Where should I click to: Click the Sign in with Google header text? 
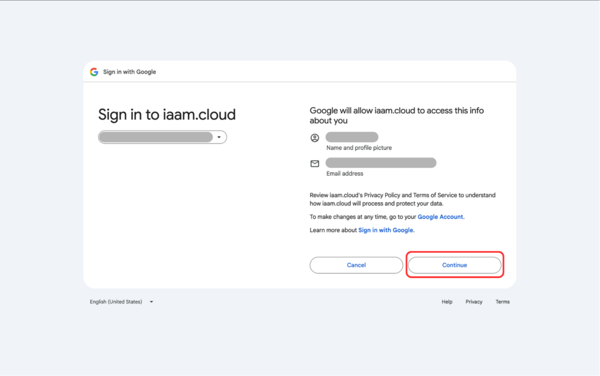tap(129, 72)
